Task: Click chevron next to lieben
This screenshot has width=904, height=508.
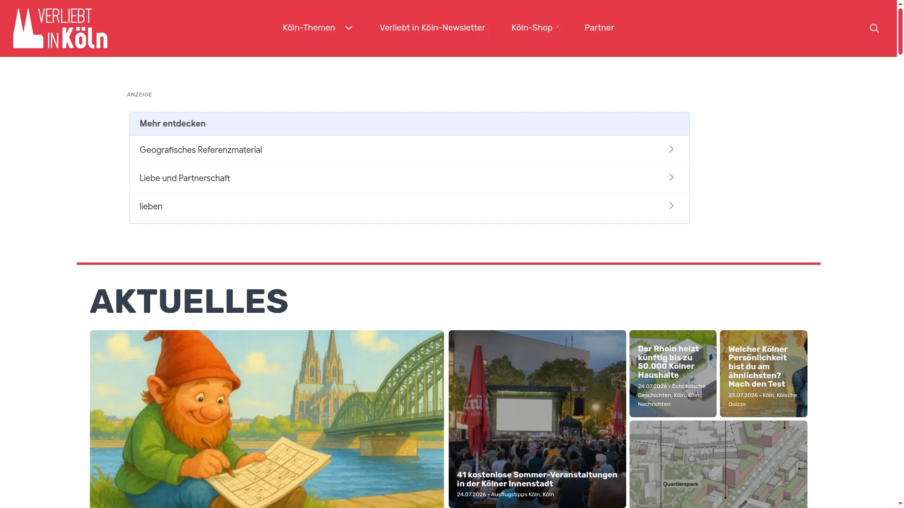Action: 671,206
